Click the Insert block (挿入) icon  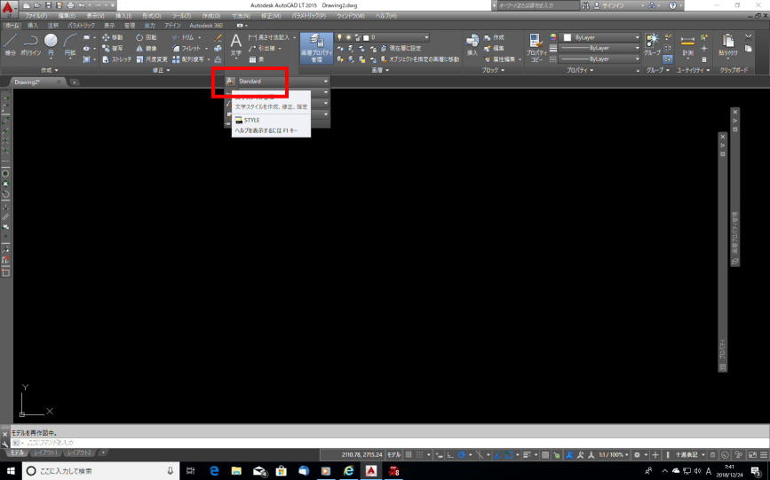tap(472, 45)
